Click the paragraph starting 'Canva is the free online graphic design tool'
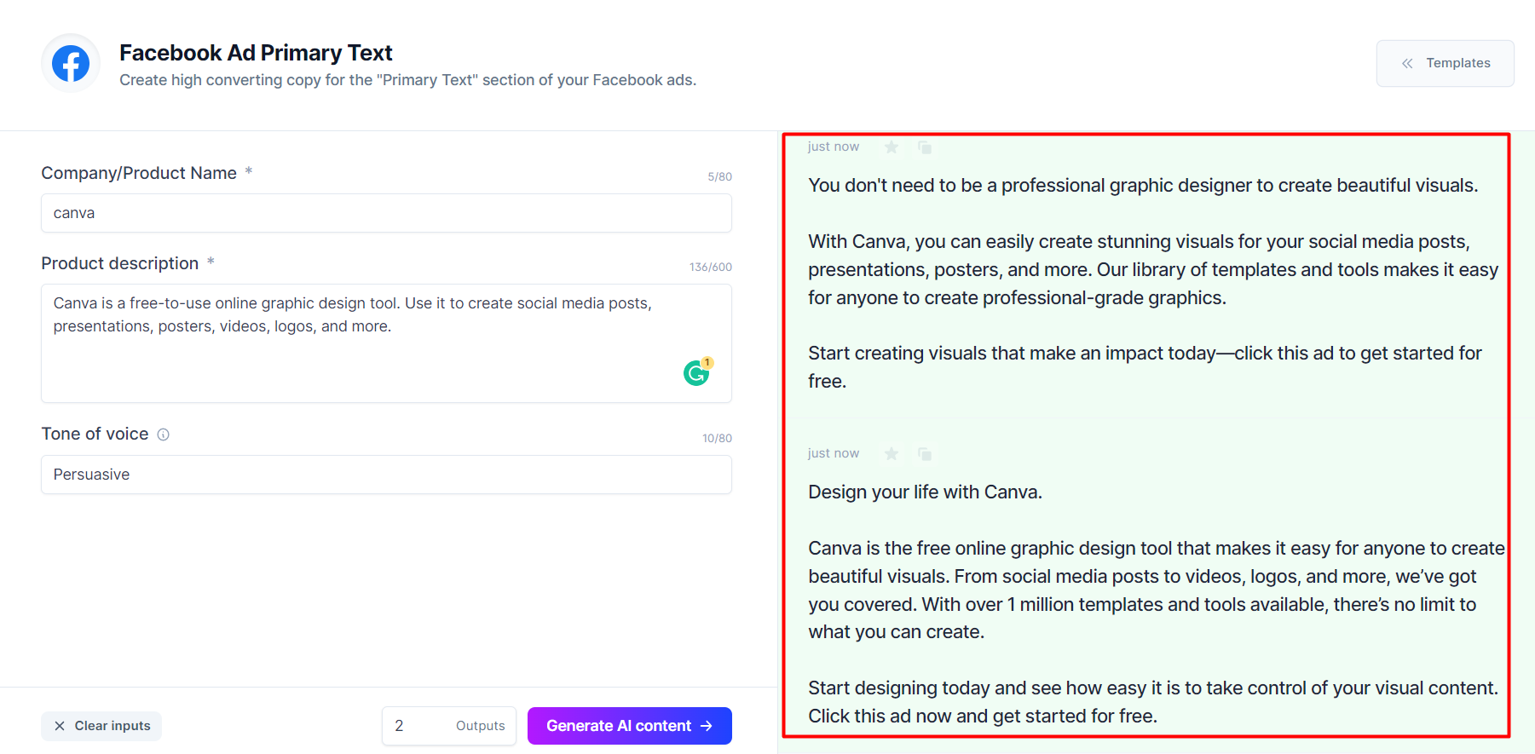This screenshot has height=754, width=1535. (x=1157, y=590)
